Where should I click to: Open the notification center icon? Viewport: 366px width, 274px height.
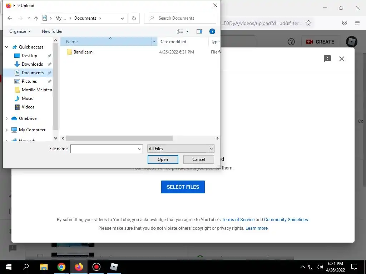354,267
